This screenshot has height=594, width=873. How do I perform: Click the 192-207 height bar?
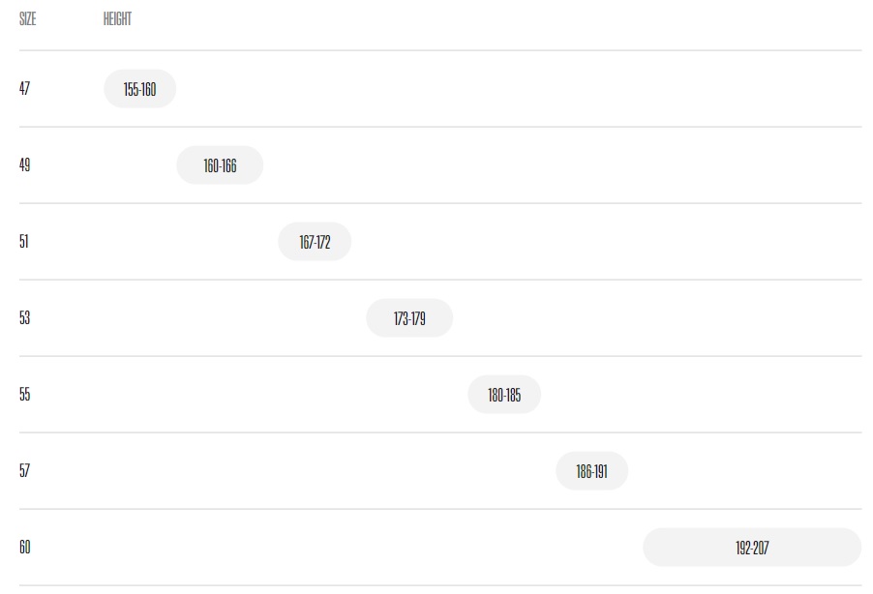[752, 548]
